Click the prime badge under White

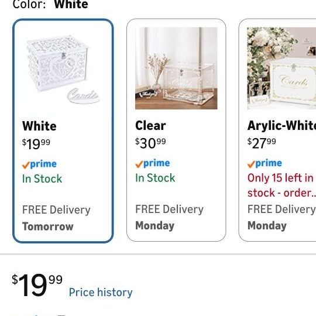pyautogui.click(x=39, y=164)
